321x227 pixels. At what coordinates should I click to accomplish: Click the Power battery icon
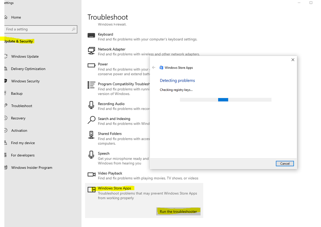(x=92, y=66)
